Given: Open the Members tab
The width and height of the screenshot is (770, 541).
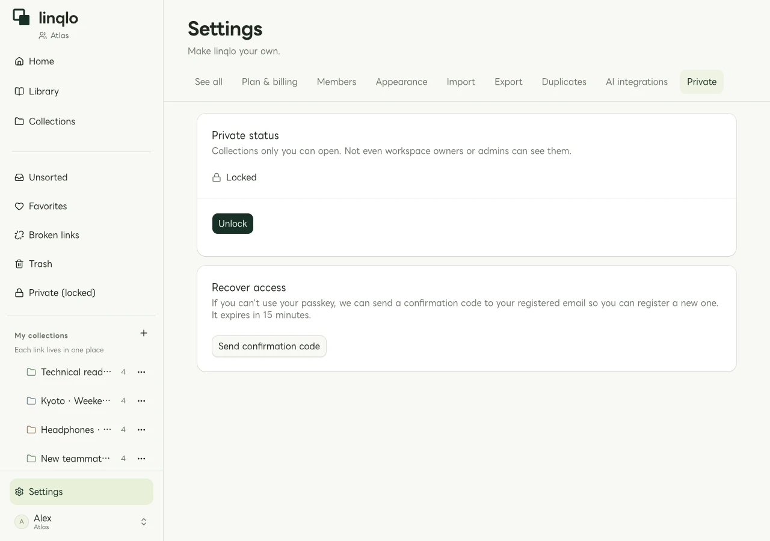Looking at the screenshot, I should 337,82.
